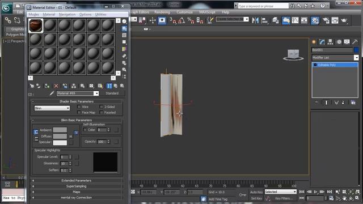Open Rendering menu in main window
This screenshot has height=204, width=363.
162,12
